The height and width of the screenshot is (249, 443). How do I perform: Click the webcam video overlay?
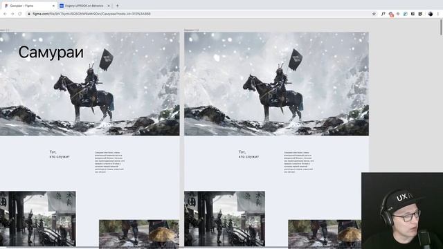tap(402, 210)
